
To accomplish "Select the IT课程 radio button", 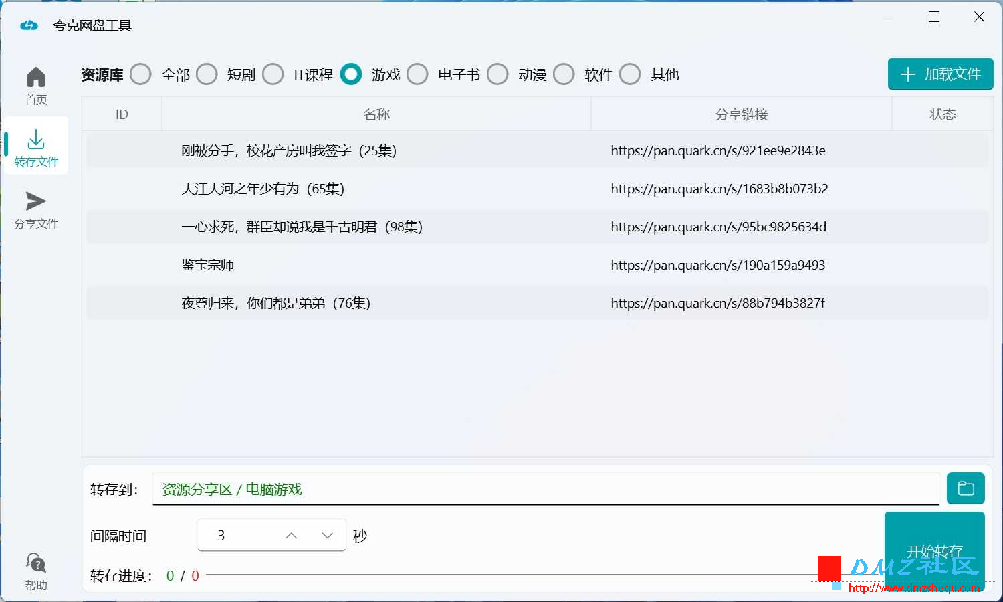I will click(x=273, y=74).
